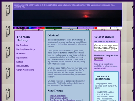Open The fun facts room link

pos(57,96)
